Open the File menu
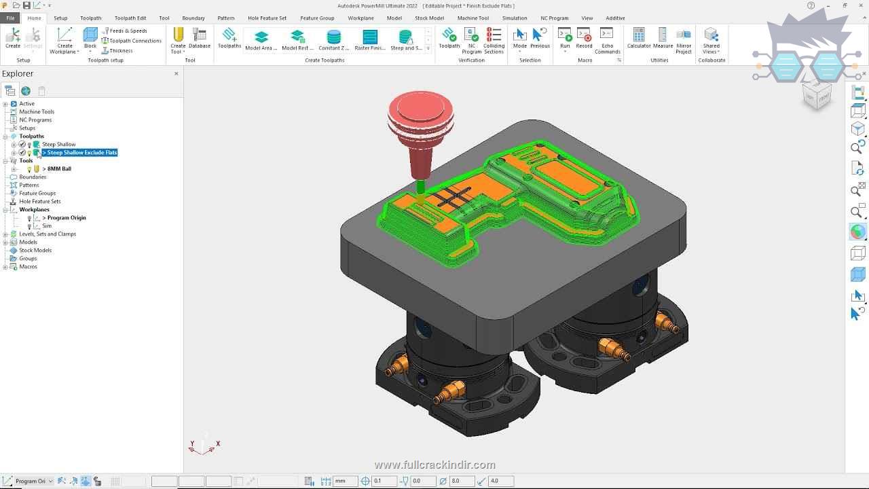The width and height of the screenshot is (869, 489). click(10, 18)
